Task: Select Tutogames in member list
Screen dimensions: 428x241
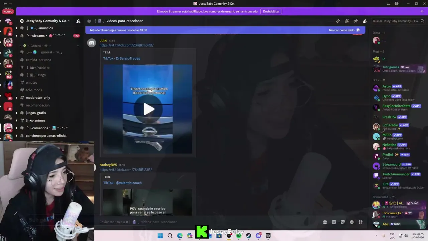Action: coord(399,69)
